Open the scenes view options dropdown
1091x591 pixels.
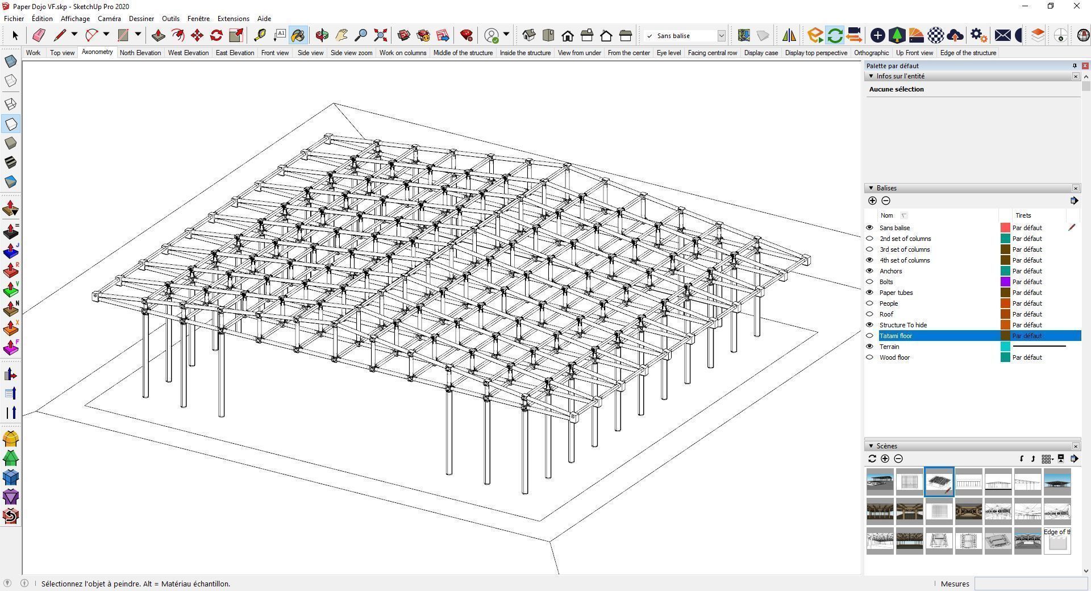click(1047, 459)
